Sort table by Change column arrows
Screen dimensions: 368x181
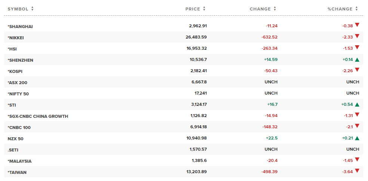point(275,9)
